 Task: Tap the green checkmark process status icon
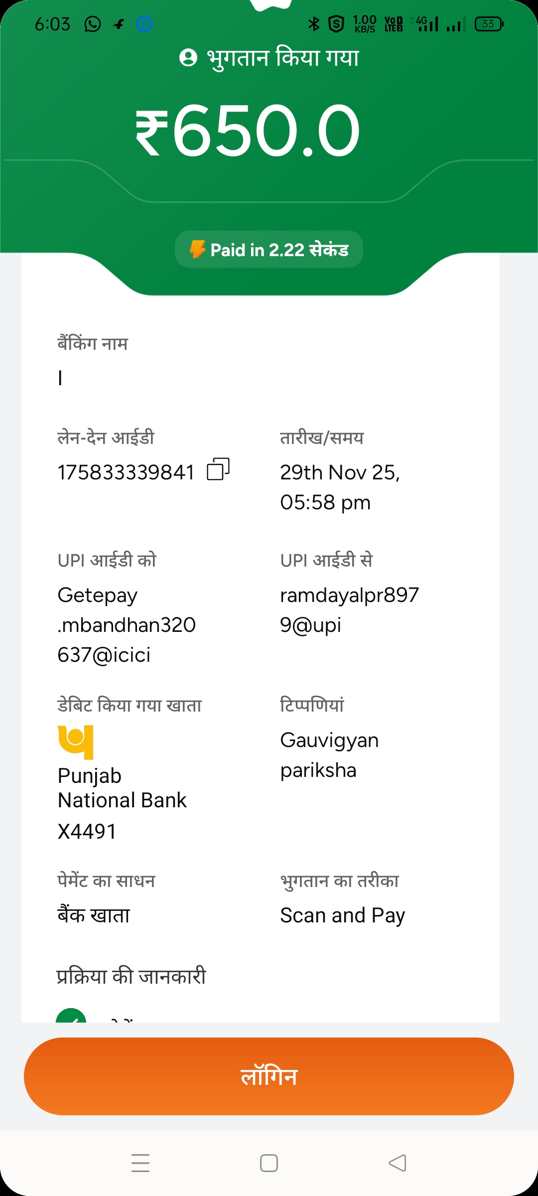[x=71, y=1017]
